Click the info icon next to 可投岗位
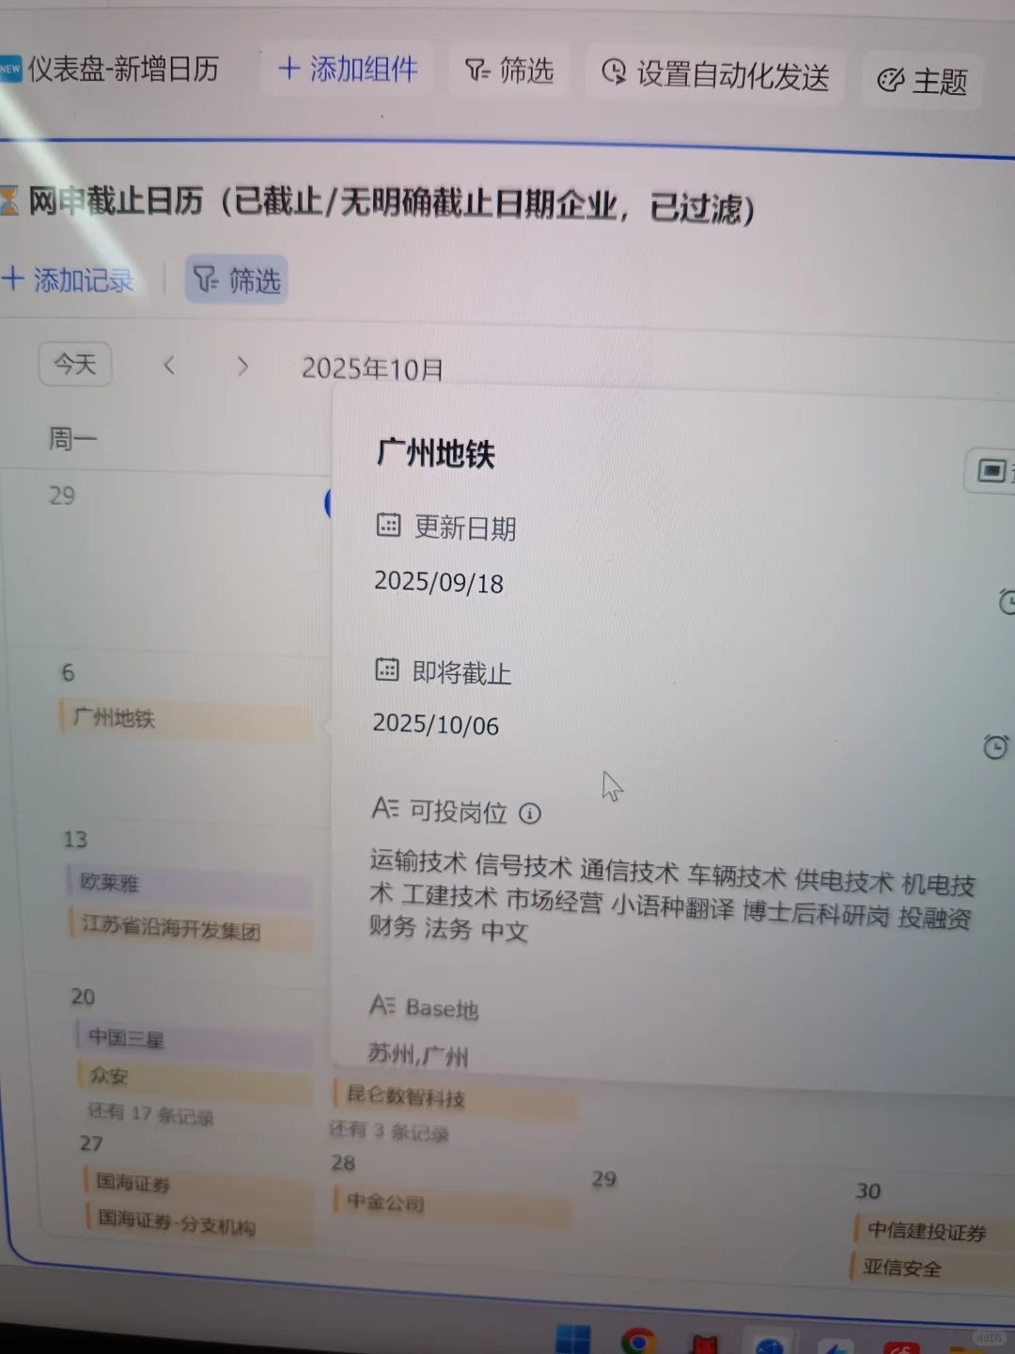This screenshot has width=1015, height=1354. (530, 813)
